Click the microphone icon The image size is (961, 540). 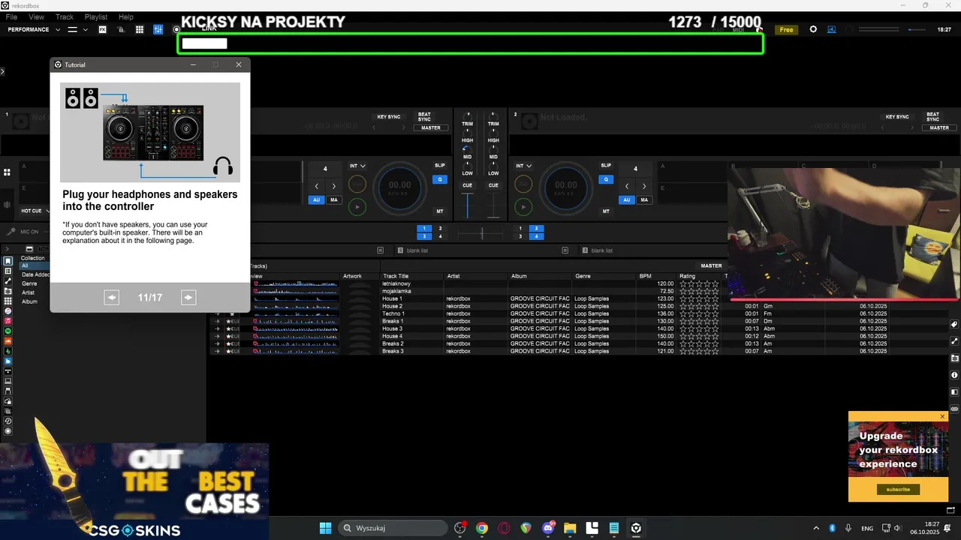point(12,232)
